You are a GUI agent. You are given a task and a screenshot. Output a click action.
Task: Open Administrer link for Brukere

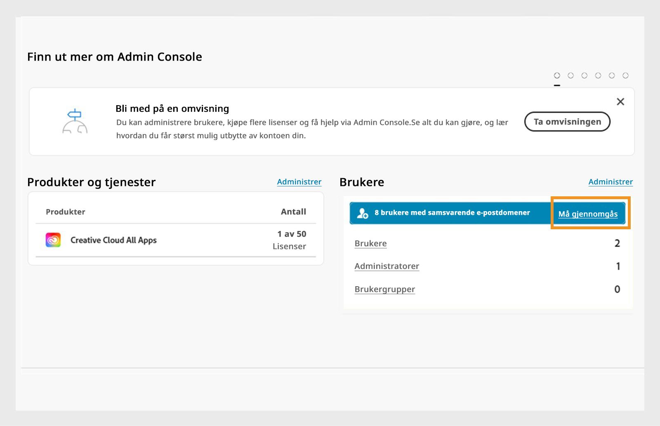610,182
